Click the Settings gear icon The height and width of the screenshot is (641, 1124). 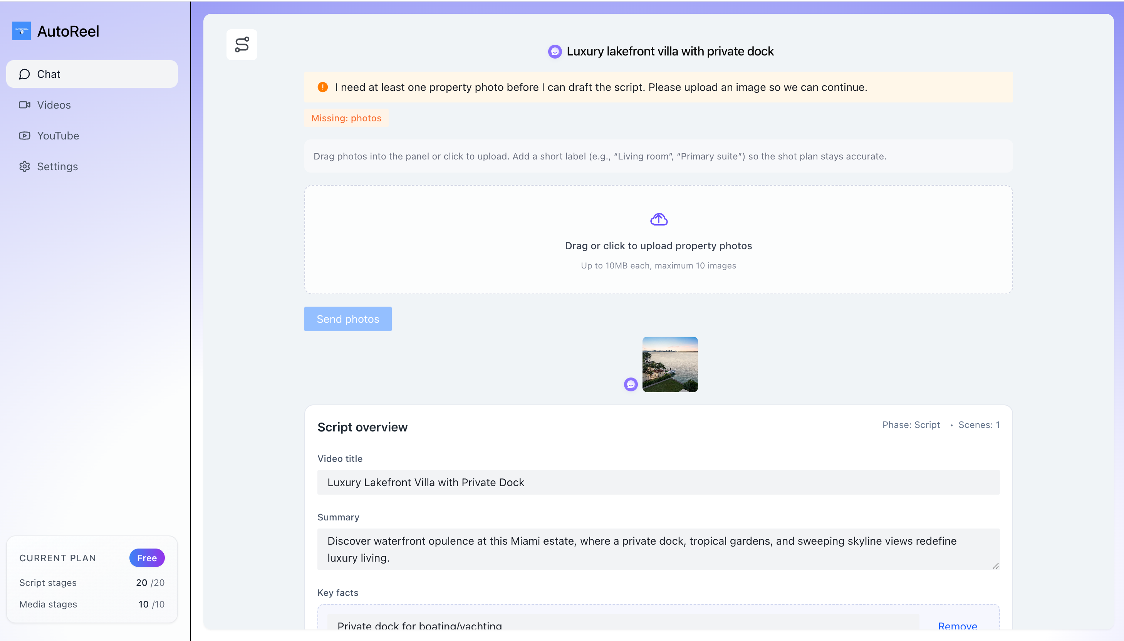pyautogui.click(x=25, y=166)
